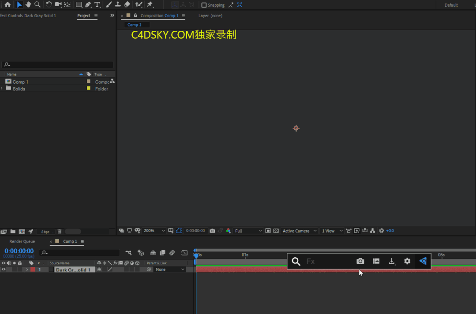Image resolution: width=476 pixels, height=314 pixels.
Task: Choose the Clone Stamp tool
Action: coord(118,5)
